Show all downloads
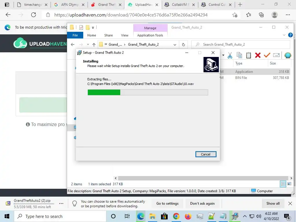 coord(273,203)
